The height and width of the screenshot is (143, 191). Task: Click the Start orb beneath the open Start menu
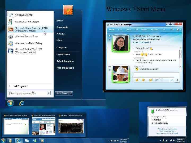click(10, 103)
